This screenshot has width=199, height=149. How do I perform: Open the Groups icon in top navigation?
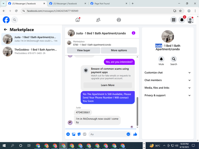point(119,20)
